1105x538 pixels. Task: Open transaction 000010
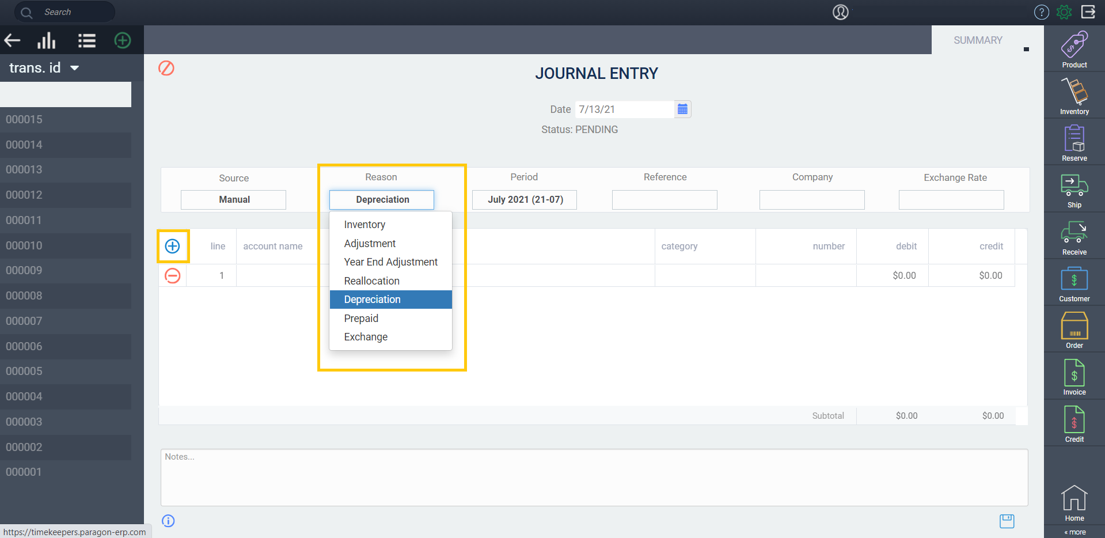tap(66, 245)
